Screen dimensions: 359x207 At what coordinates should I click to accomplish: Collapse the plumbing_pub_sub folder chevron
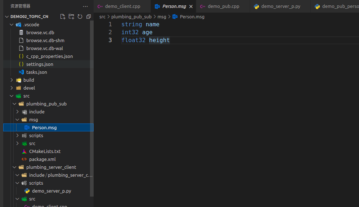(x=15, y=104)
